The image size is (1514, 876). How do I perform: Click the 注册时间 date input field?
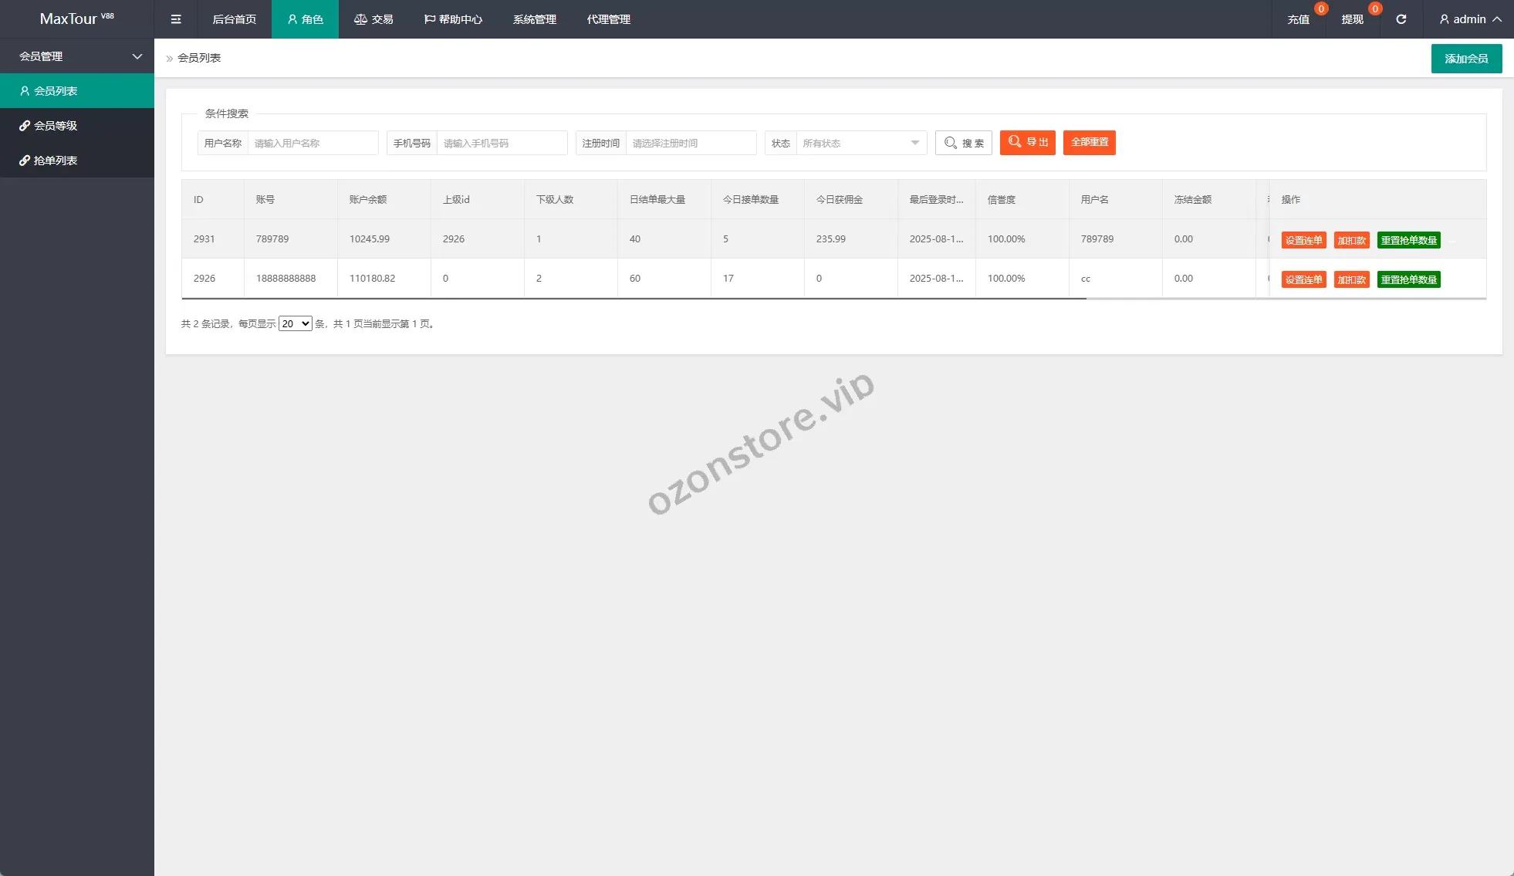coord(690,143)
